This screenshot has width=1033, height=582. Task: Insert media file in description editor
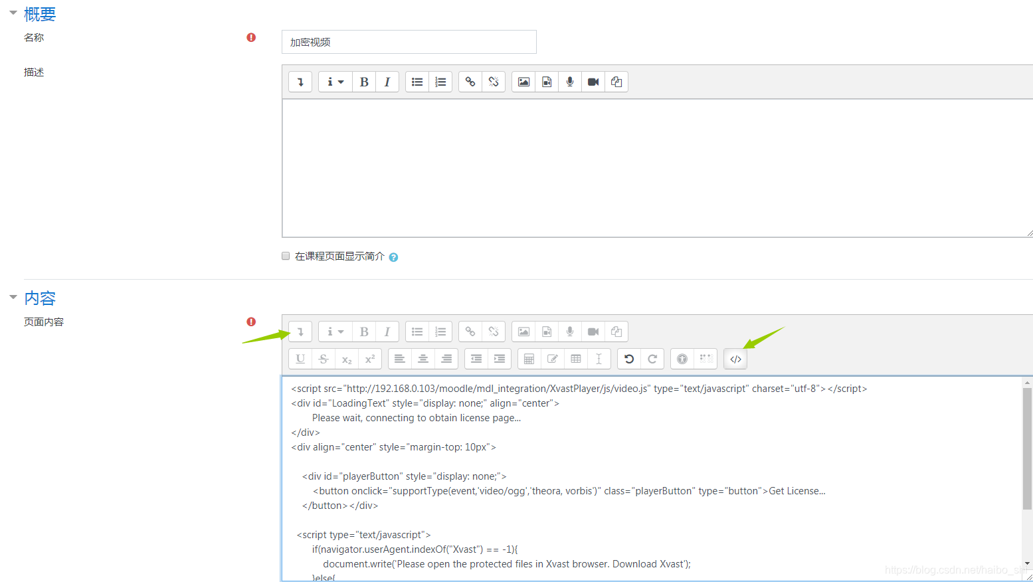547,82
